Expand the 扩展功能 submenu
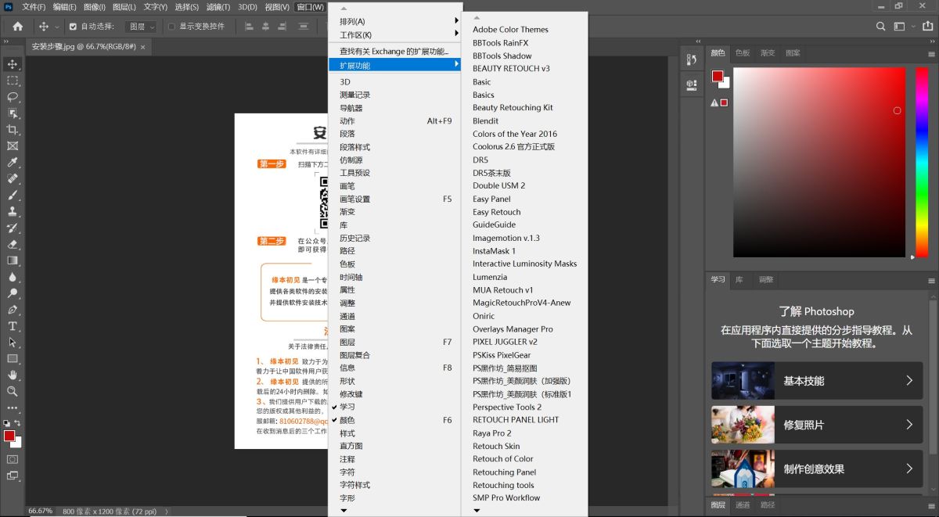Image resolution: width=939 pixels, height=517 pixels. click(395, 65)
